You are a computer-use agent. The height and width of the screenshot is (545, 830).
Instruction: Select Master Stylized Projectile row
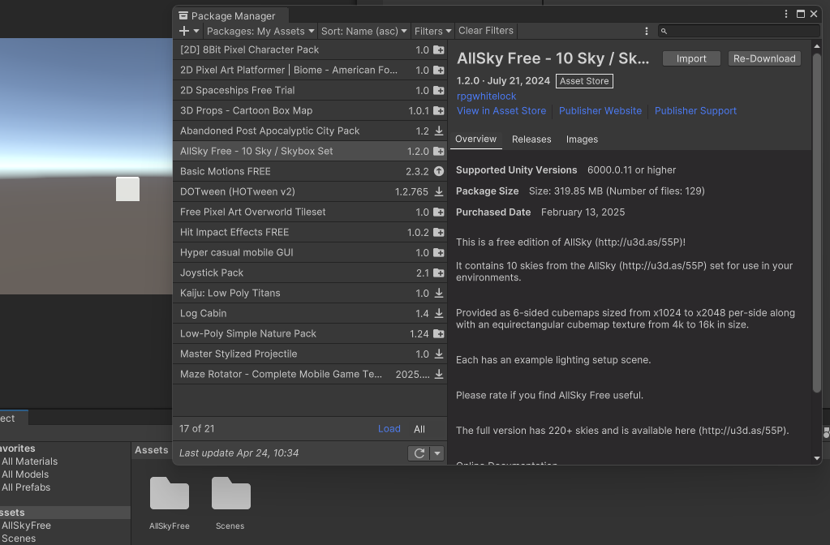[310, 354]
